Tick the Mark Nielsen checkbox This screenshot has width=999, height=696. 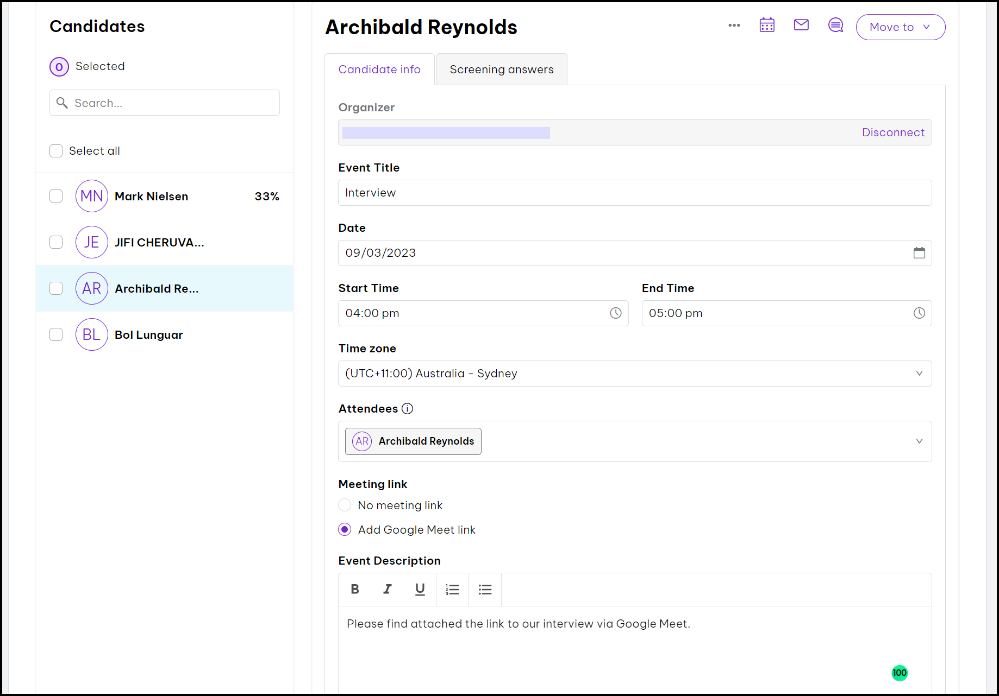56,196
